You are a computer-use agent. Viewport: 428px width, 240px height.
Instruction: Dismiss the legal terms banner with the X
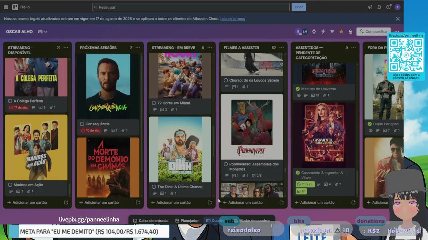coord(398,19)
